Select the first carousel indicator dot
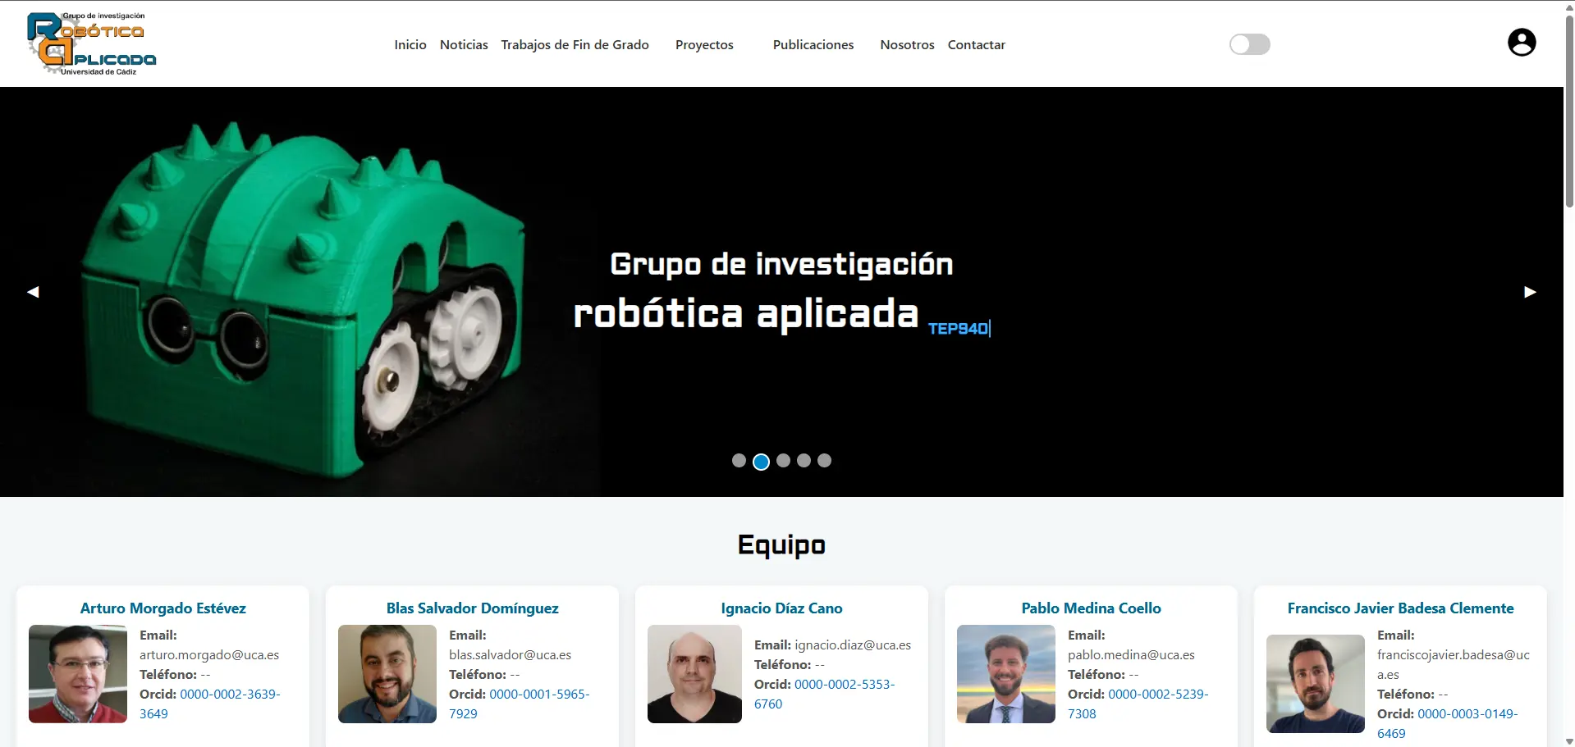 click(x=739, y=461)
